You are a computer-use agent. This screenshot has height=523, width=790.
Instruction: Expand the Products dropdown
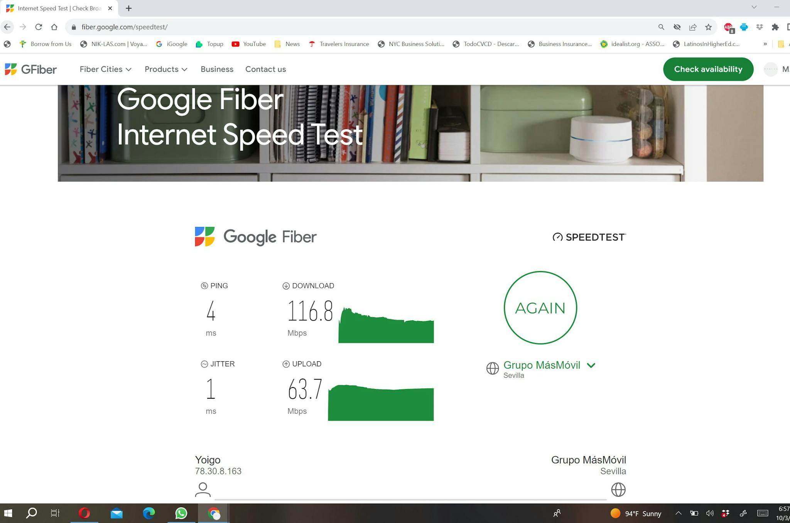(x=166, y=69)
